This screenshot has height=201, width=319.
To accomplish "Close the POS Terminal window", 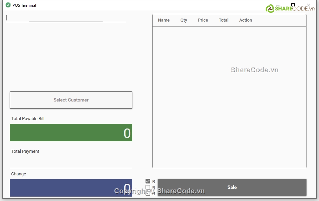I will click(309, 5).
